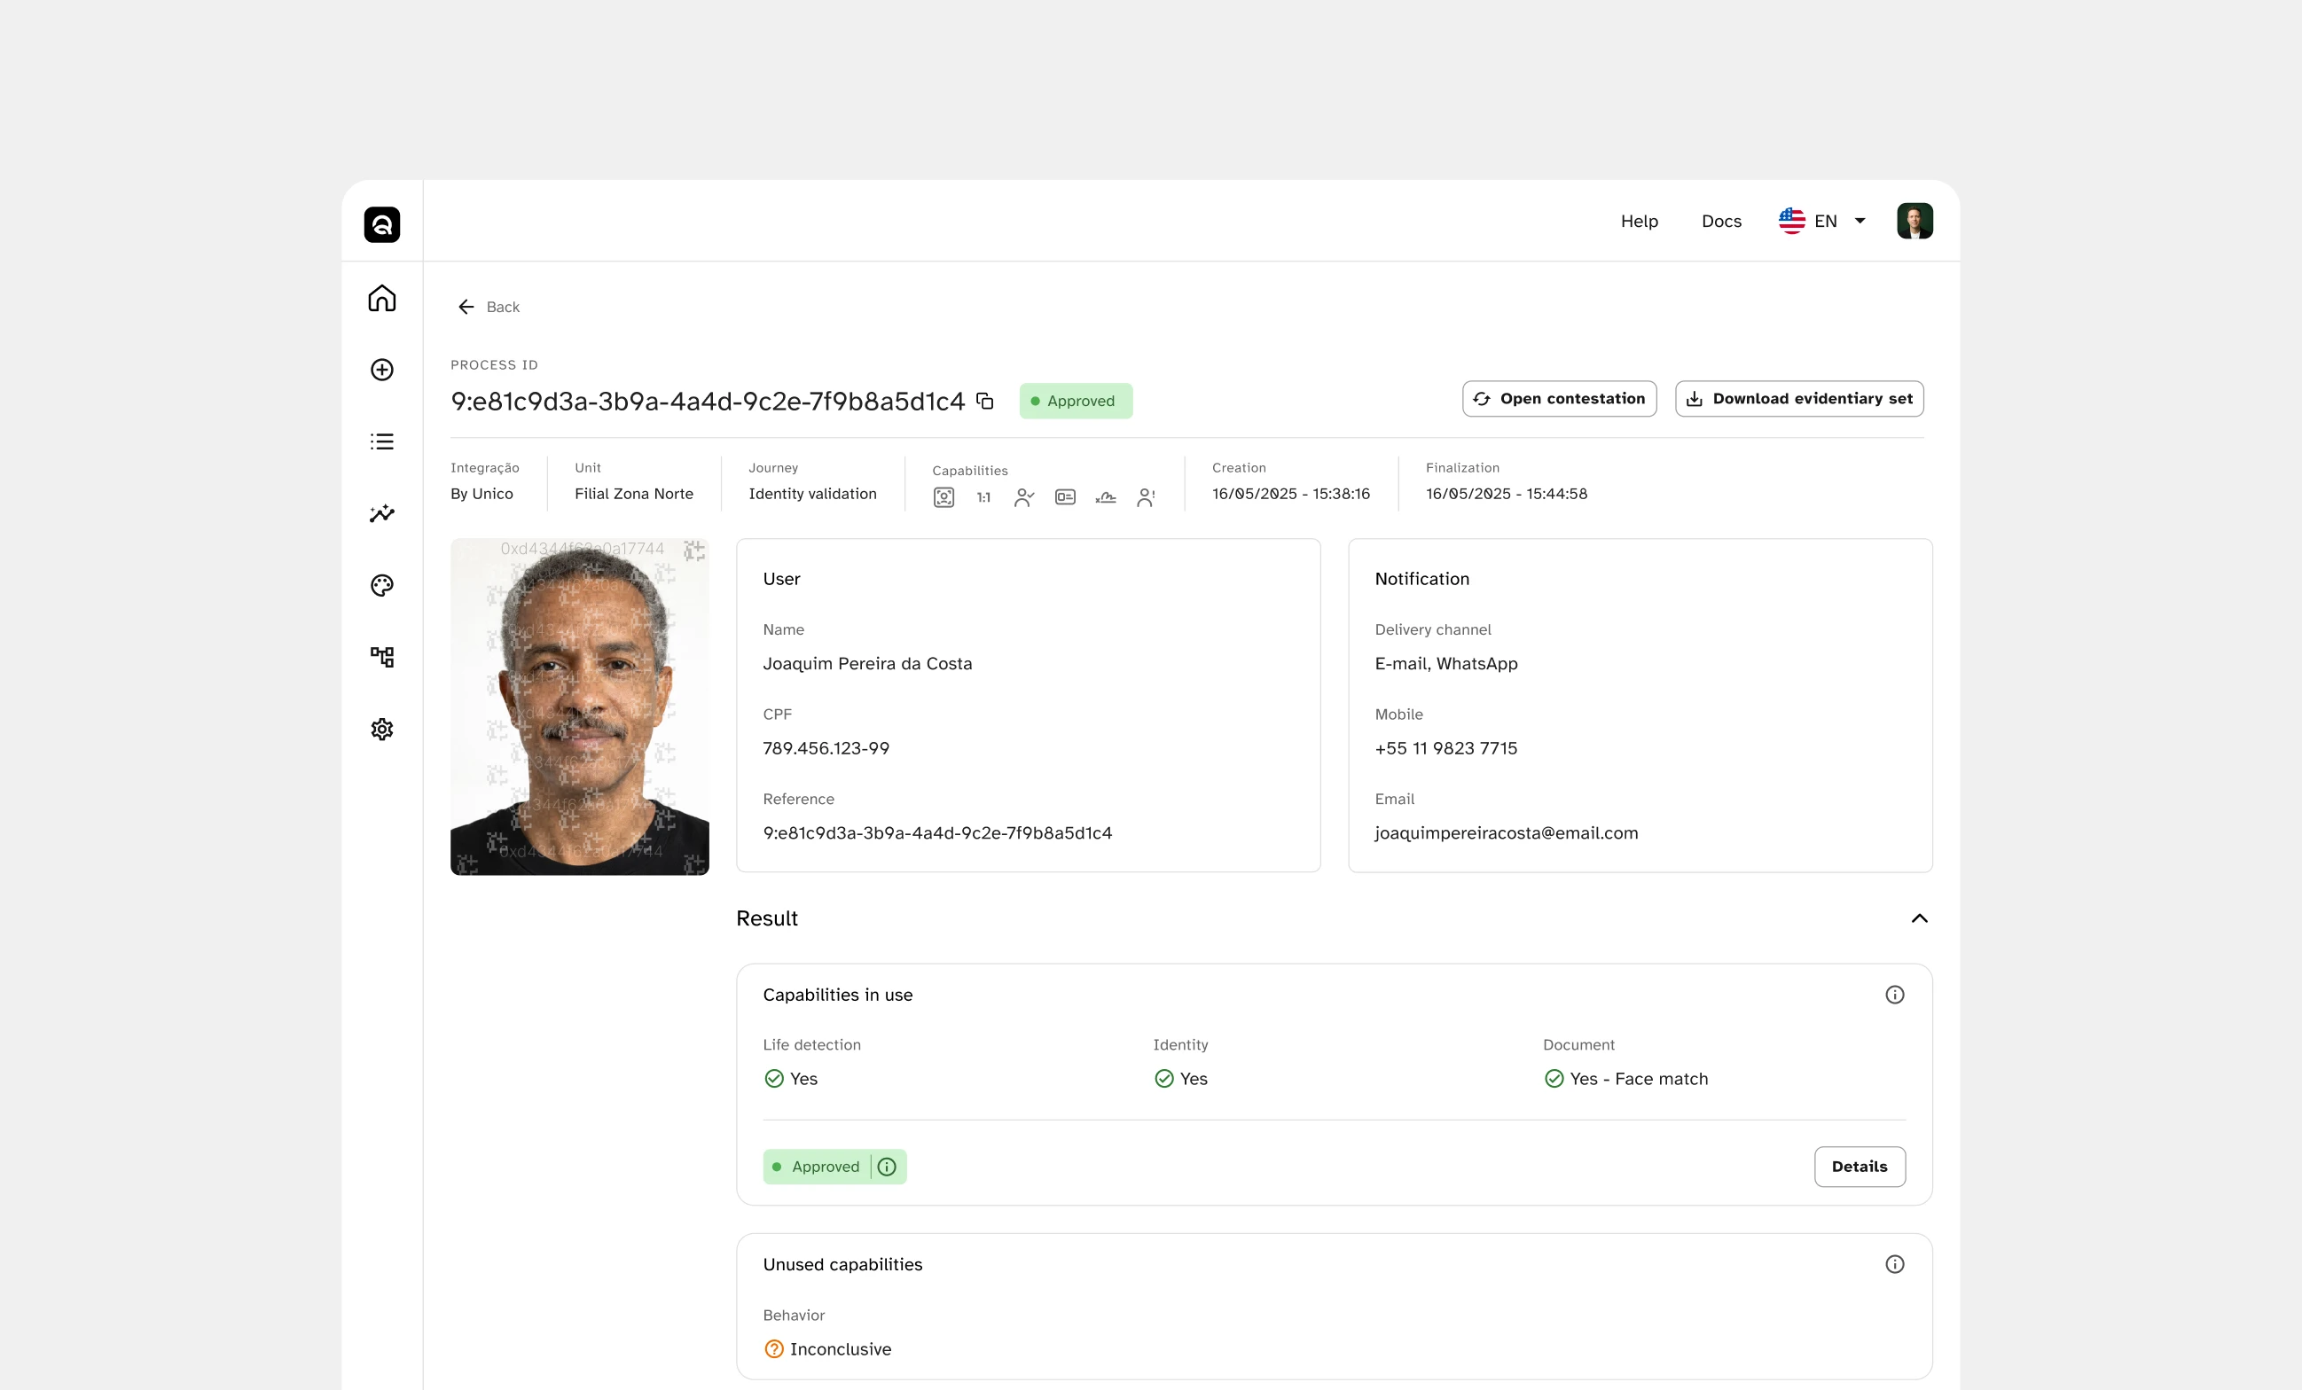Viewport: 2302px width, 1390px height.
Task: Click the palette customization sidebar icon
Action: click(381, 586)
